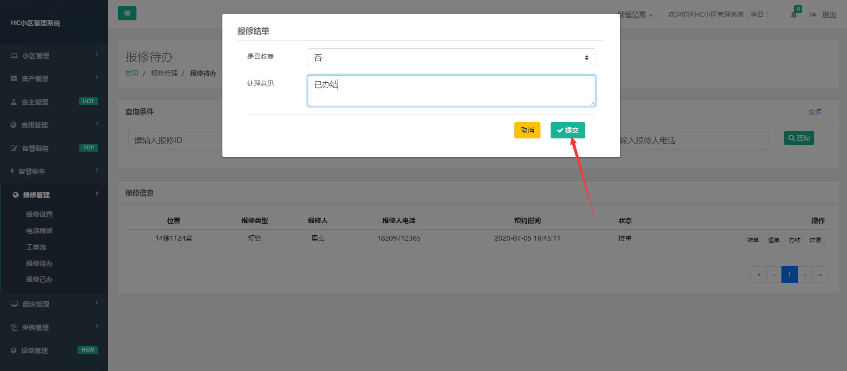Viewport: 847px width, 371px height.
Task: Click the 小区管理 monitor icon in sidebar
Action: [x=14, y=56]
